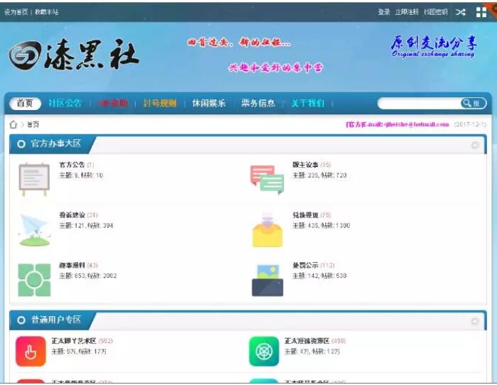Image resolution: width=497 pixels, height=385 pixels.
Task: Click the stats text '主题: 142, 帖数: 538'
Action: pyautogui.click(x=319, y=276)
